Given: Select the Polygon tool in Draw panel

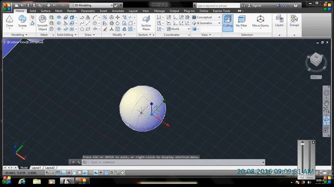Looking at the screenshot, I should 82,29.
